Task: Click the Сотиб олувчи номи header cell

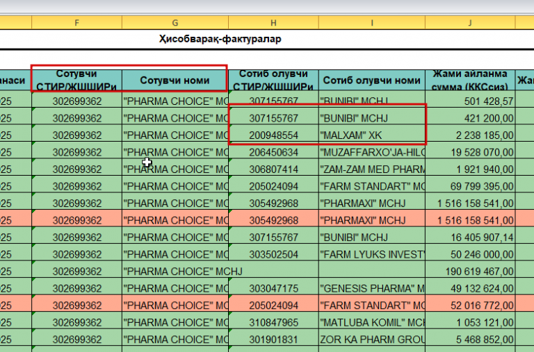Action: click(372, 81)
